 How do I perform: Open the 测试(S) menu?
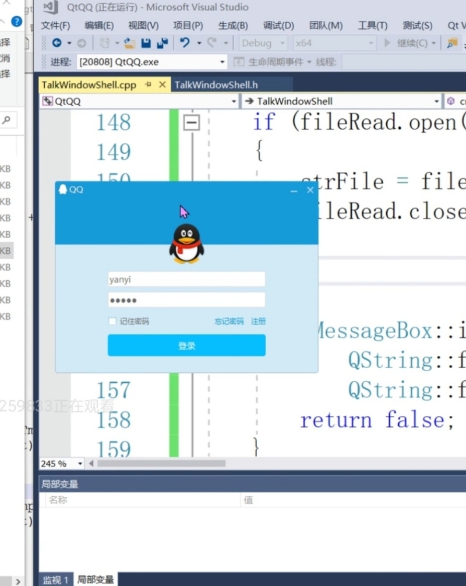418,26
